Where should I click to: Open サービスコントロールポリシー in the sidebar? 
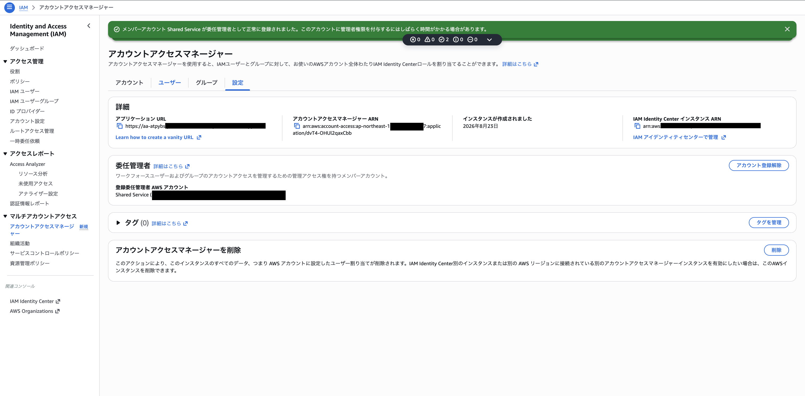pos(44,253)
